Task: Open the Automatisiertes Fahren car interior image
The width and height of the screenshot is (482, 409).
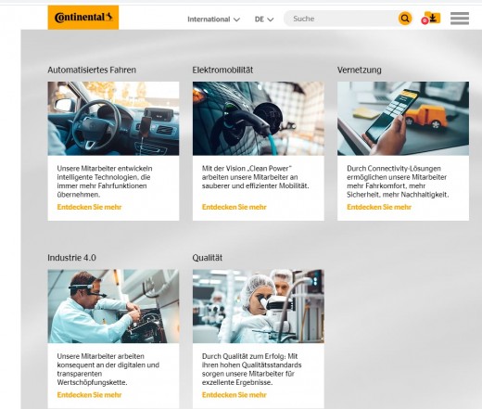Action: [x=113, y=119]
